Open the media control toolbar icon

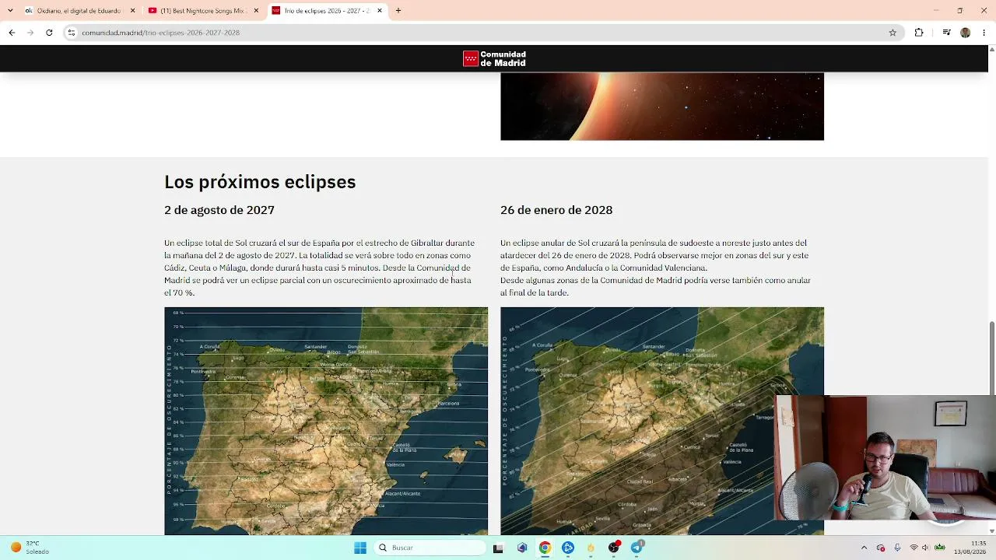[946, 33]
